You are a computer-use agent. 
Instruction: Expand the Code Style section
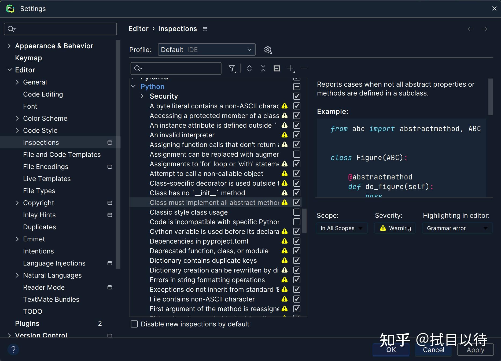coord(17,130)
